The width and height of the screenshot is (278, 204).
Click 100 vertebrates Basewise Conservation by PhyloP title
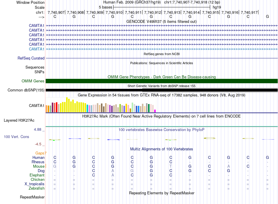162,130
